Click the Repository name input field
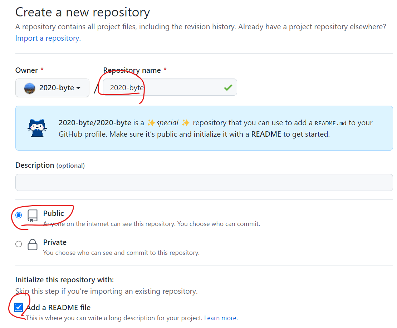The image size is (397, 328). coord(170,87)
